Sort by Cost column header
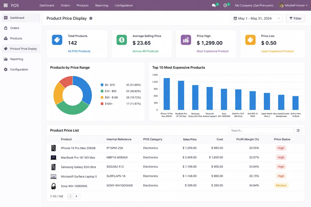 (x=220, y=139)
